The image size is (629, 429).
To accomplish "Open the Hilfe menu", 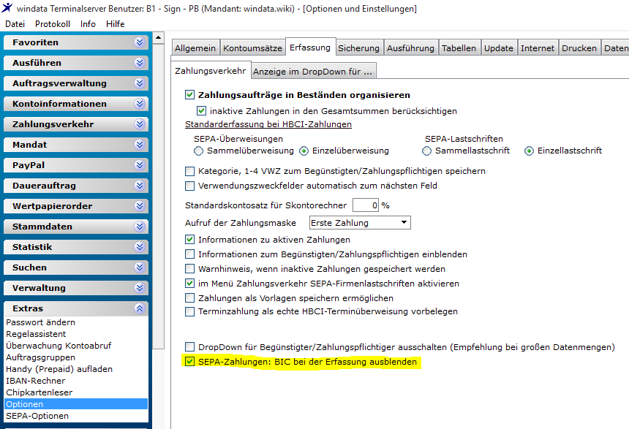I will click(x=115, y=24).
